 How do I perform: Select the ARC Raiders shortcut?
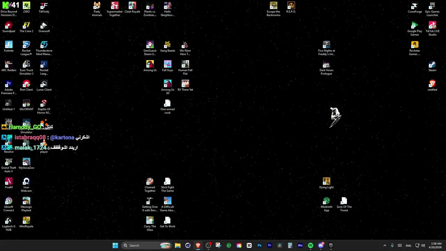9,66
